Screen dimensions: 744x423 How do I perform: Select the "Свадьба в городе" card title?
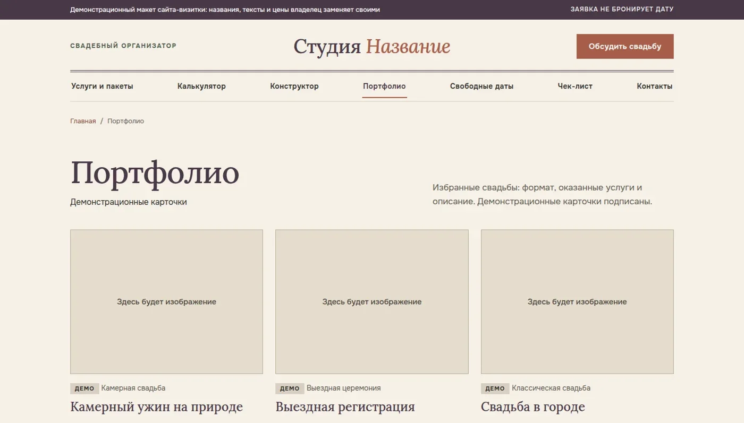[533, 407]
